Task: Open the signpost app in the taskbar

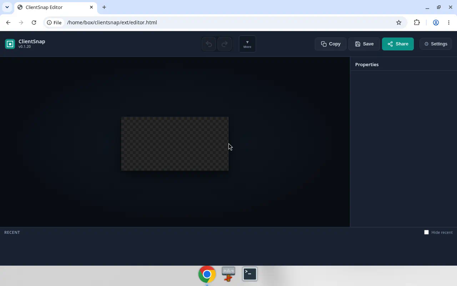Action: [228, 274]
